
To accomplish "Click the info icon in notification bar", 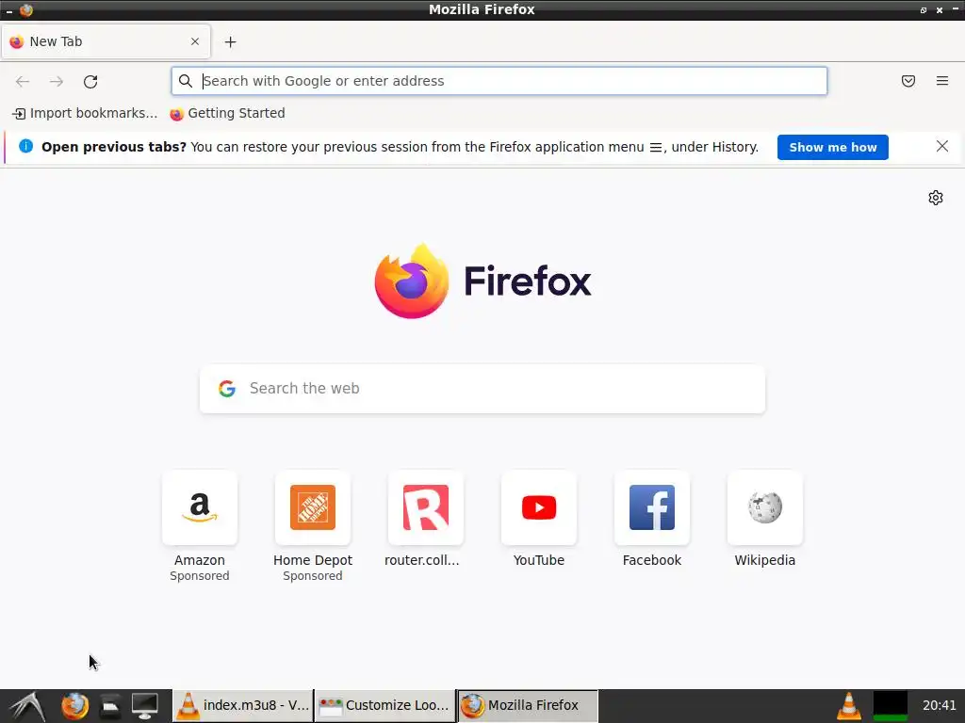I will pyautogui.click(x=25, y=146).
